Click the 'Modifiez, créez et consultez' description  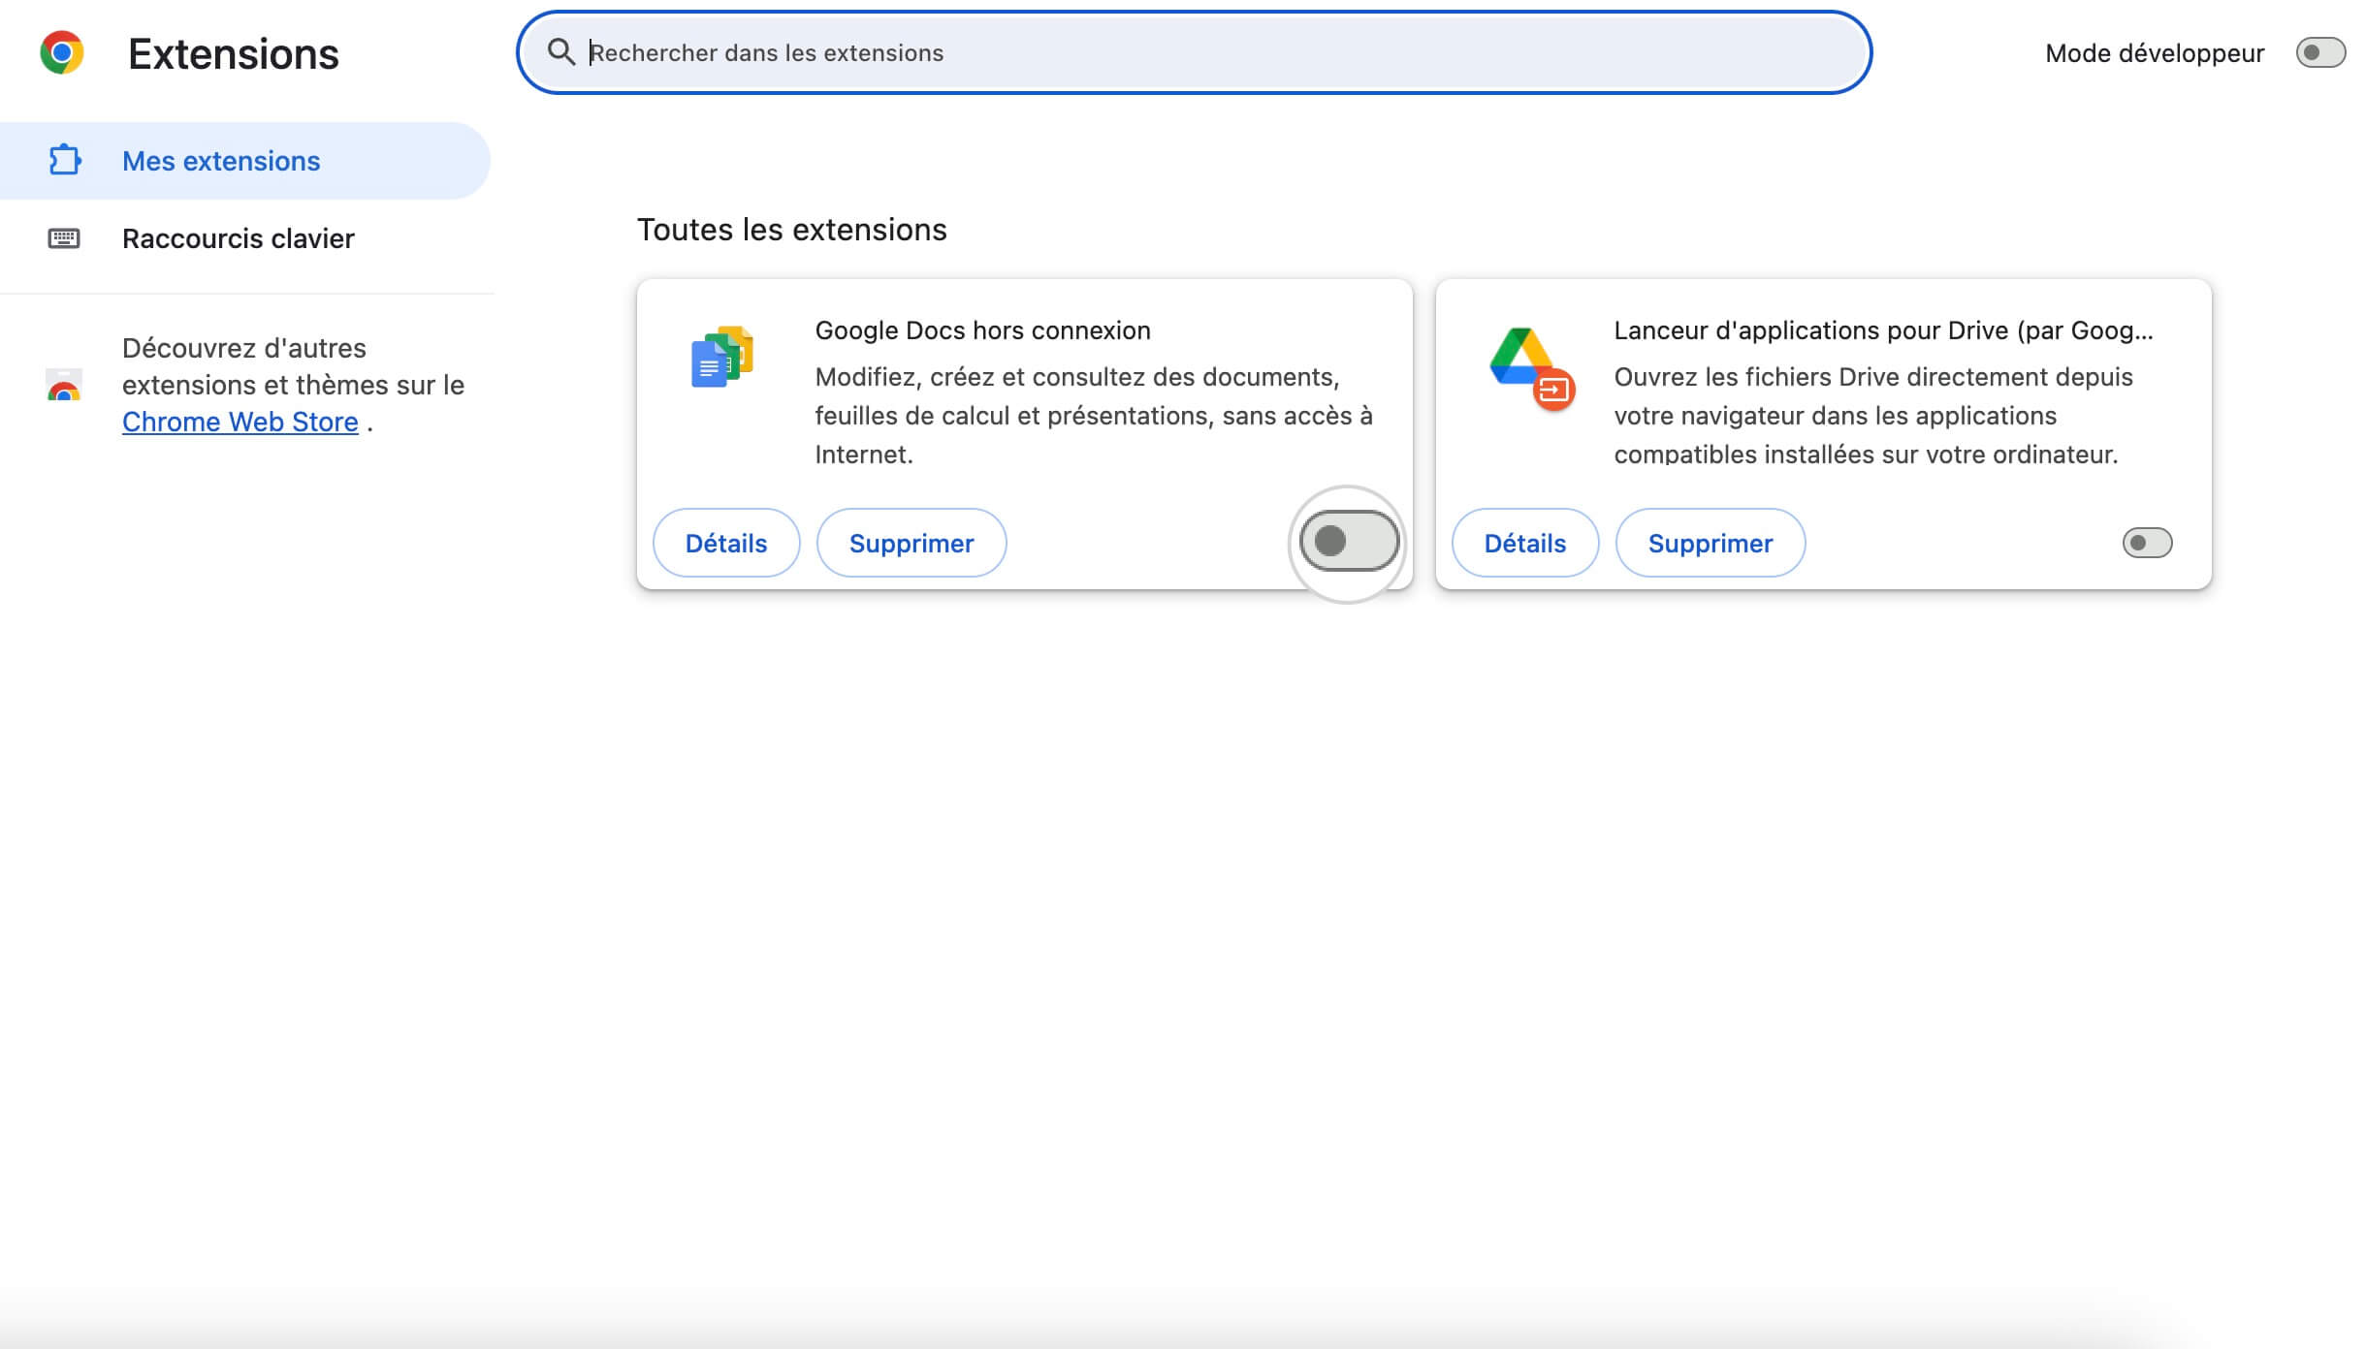(x=1094, y=416)
